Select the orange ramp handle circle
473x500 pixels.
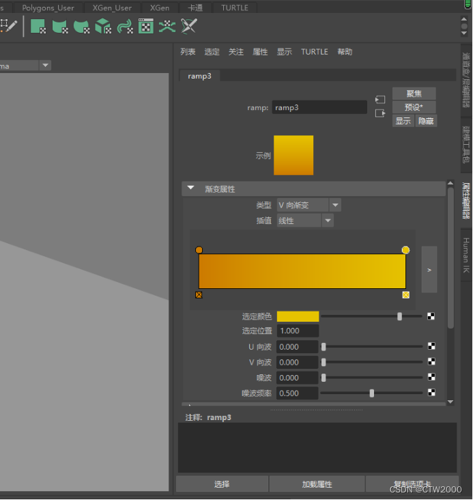(199, 250)
